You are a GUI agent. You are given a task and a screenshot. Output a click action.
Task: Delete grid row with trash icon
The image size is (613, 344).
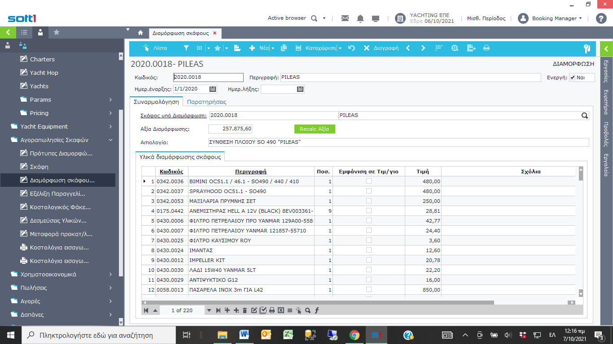click(245, 310)
